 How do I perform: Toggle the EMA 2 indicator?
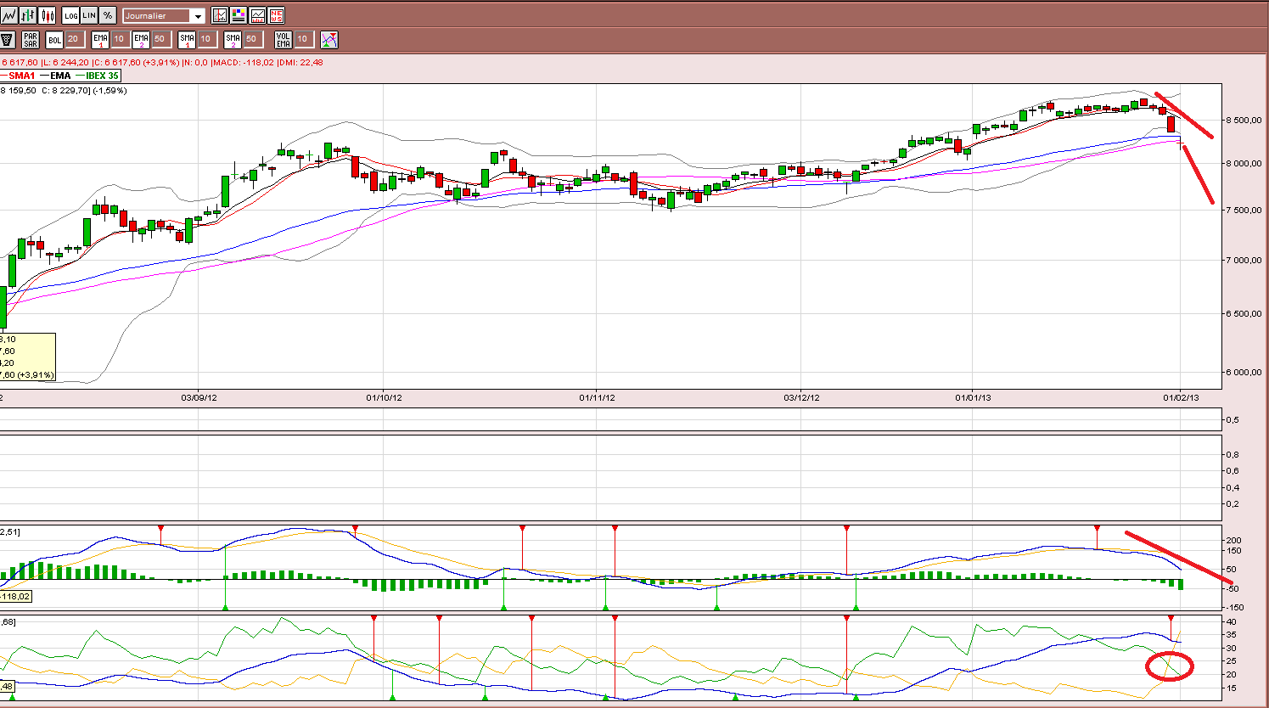click(141, 39)
